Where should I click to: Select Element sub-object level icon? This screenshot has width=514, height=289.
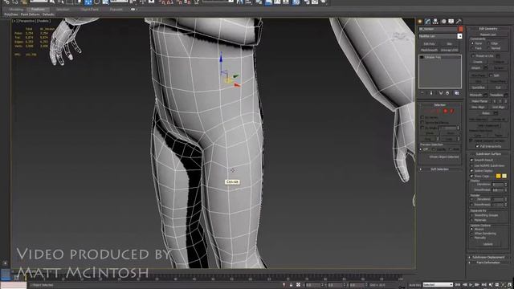click(451, 111)
